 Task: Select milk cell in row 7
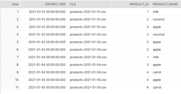[166, 57]
